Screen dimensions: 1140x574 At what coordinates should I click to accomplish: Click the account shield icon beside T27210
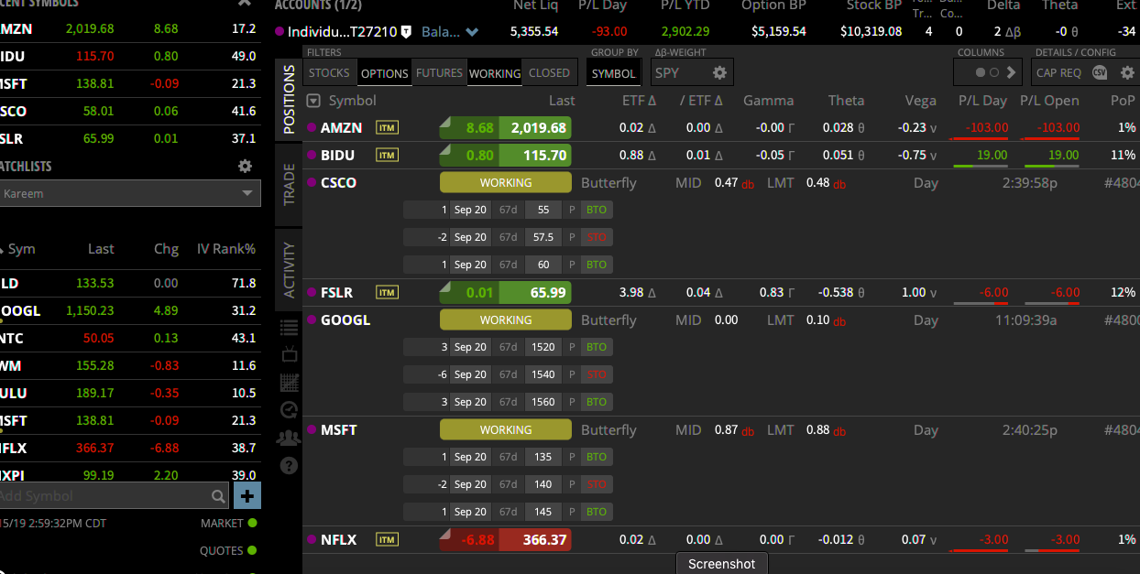pyautogui.click(x=407, y=32)
